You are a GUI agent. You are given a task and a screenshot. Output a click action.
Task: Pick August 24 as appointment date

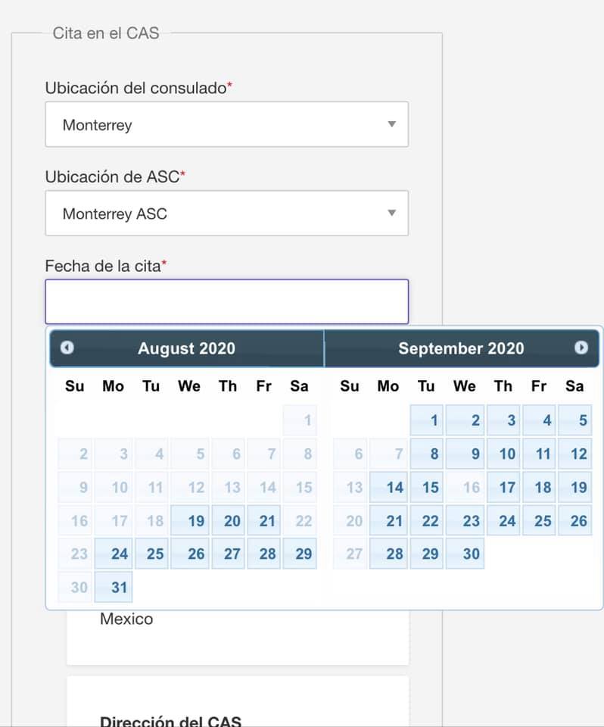[114, 554]
